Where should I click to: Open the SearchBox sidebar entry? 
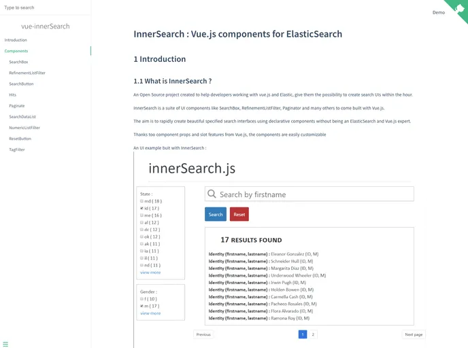pos(18,62)
